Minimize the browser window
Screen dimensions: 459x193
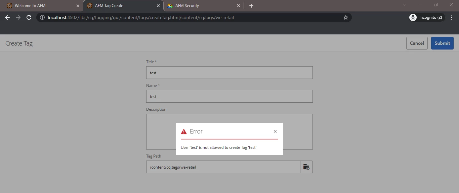(x=420, y=5)
